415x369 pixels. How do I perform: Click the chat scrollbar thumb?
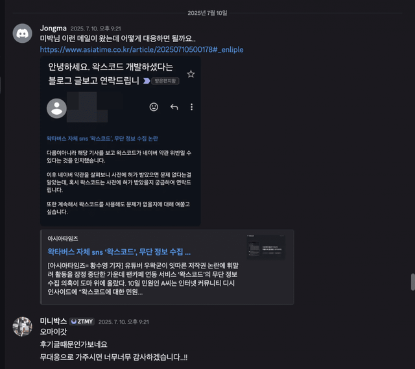(x=412, y=282)
